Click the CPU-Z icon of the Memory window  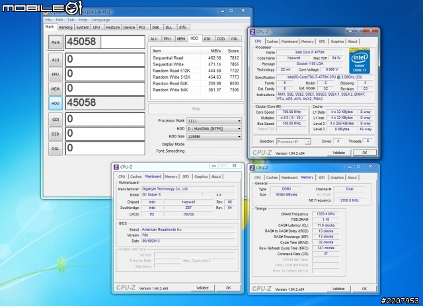coord(252,168)
